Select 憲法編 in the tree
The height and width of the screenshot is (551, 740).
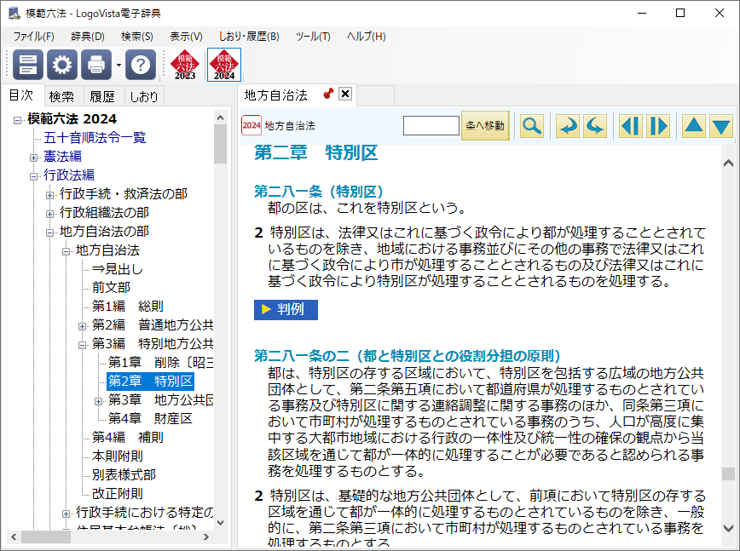[x=63, y=156]
